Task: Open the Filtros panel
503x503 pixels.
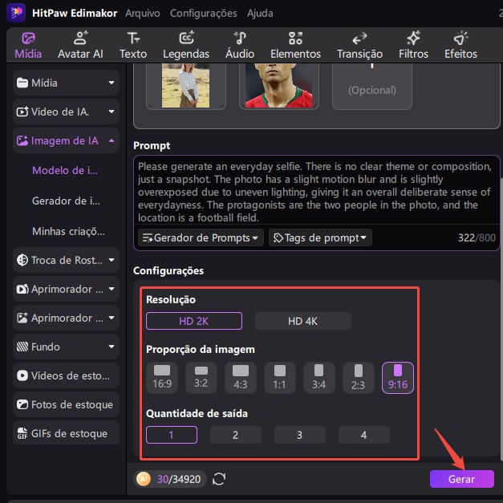Action: click(413, 45)
